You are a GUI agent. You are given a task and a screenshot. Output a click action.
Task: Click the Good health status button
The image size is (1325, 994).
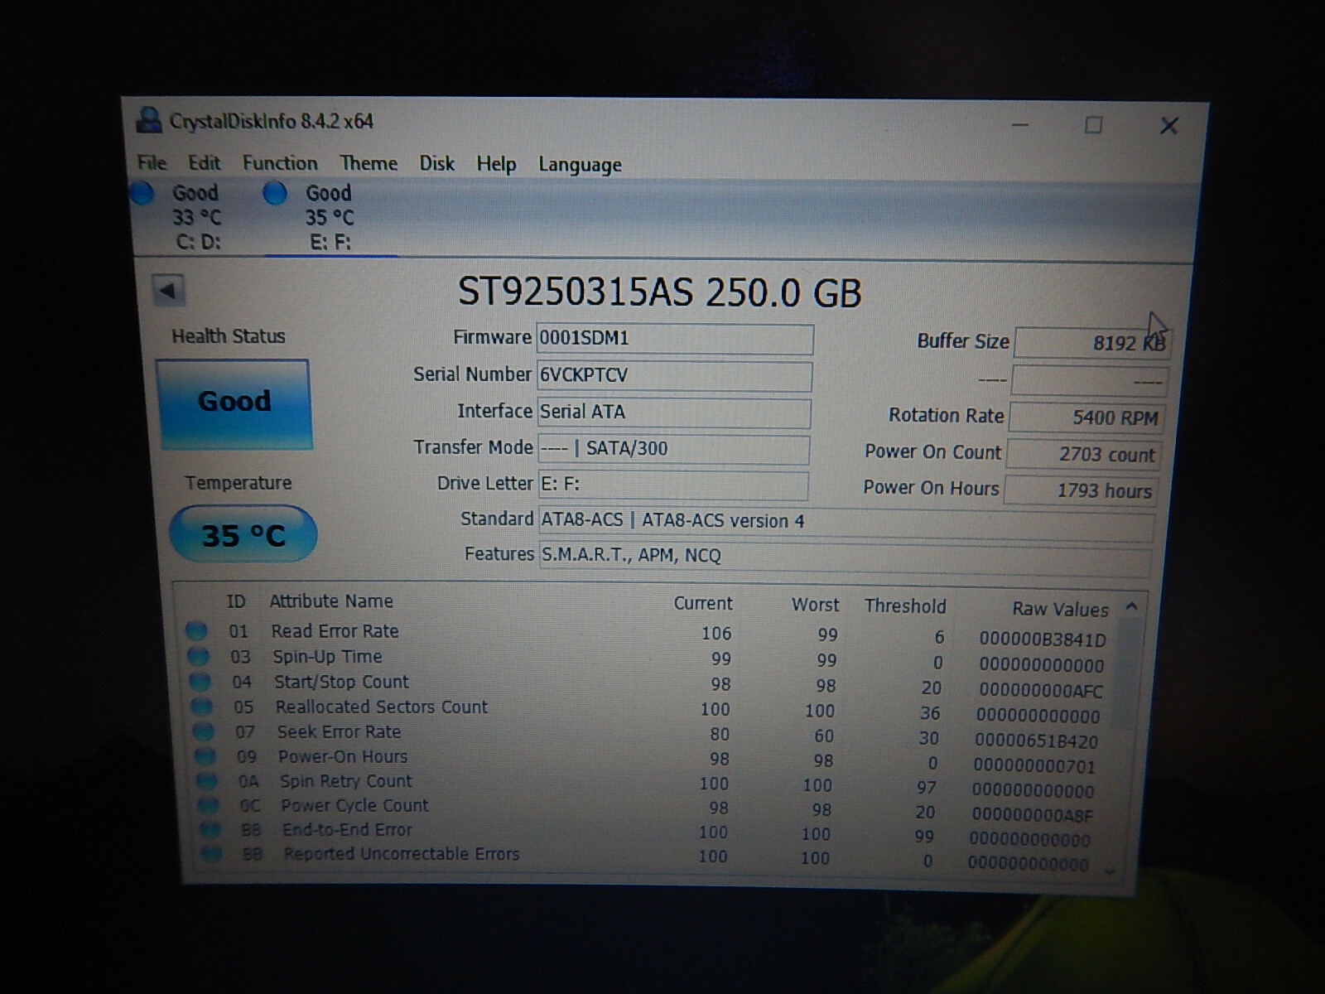click(234, 403)
